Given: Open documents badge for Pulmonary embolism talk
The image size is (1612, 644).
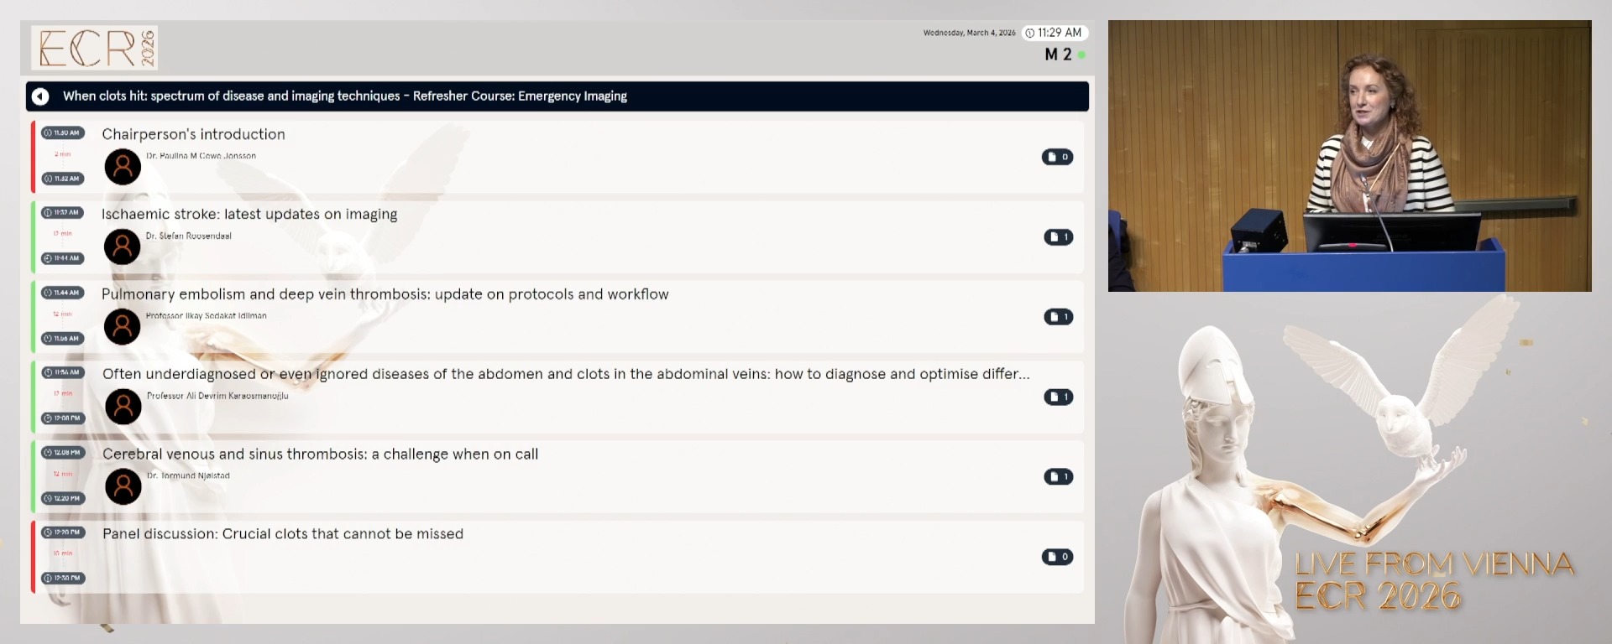Looking at the screenshot, I should pyautogui.click(x=1058, y=317).
